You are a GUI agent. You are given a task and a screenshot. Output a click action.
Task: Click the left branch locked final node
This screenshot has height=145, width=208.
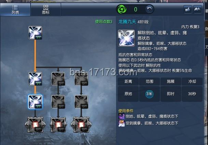pyautogui.click(x=35, y=125)
